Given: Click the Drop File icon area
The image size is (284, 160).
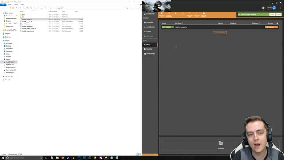Looking at the screenshot, I should point(221,145).
